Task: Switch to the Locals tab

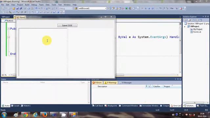Action: pyautogui.click(x=15, y=106)
